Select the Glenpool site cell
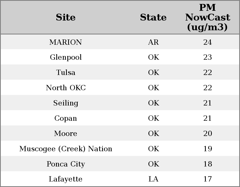The height and width of the screenshot is (187, 240). pos(66,57)
